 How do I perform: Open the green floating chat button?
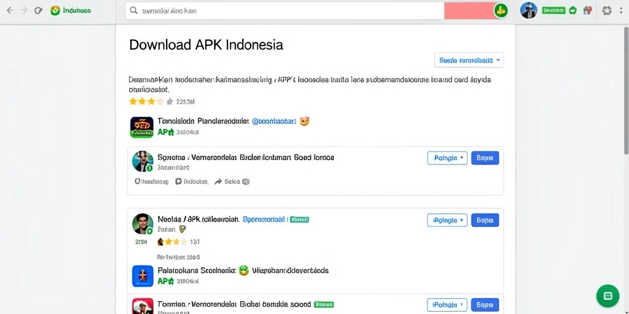point(608,296)
